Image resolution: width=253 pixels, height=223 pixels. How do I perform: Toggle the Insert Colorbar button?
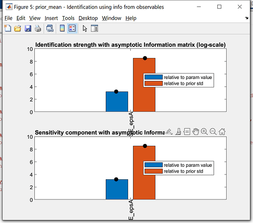[x=62, y=29]
